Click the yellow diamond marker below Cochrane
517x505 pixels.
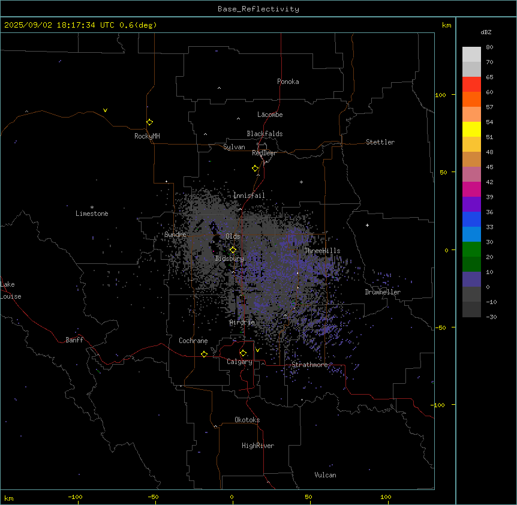[204, 354]
